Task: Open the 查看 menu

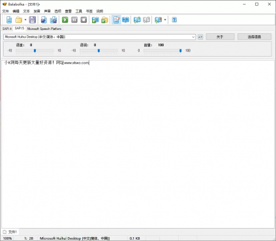Action: tap(69, 11)
